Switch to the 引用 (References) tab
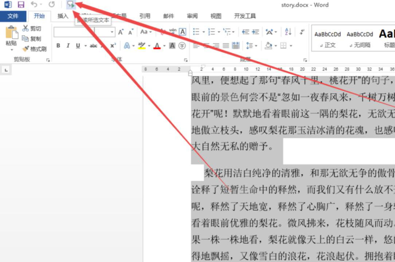This screenshot has width=395, height=262. pos(145,16)
